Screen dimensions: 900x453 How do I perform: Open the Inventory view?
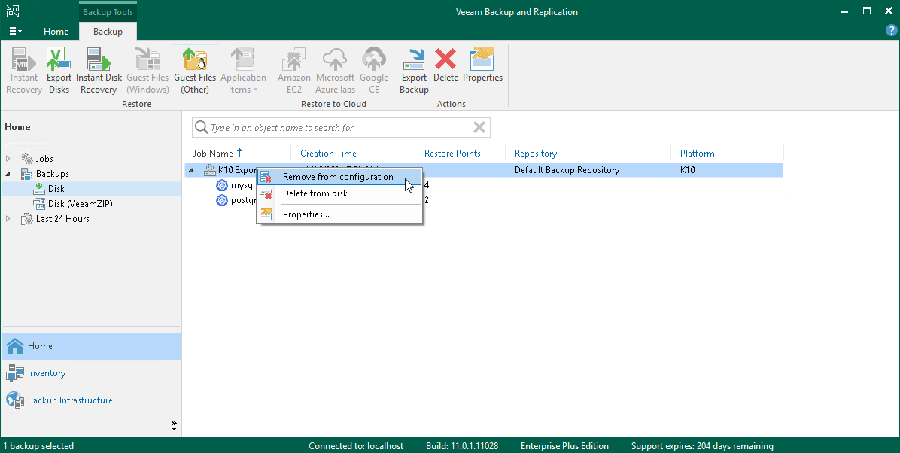91,373
